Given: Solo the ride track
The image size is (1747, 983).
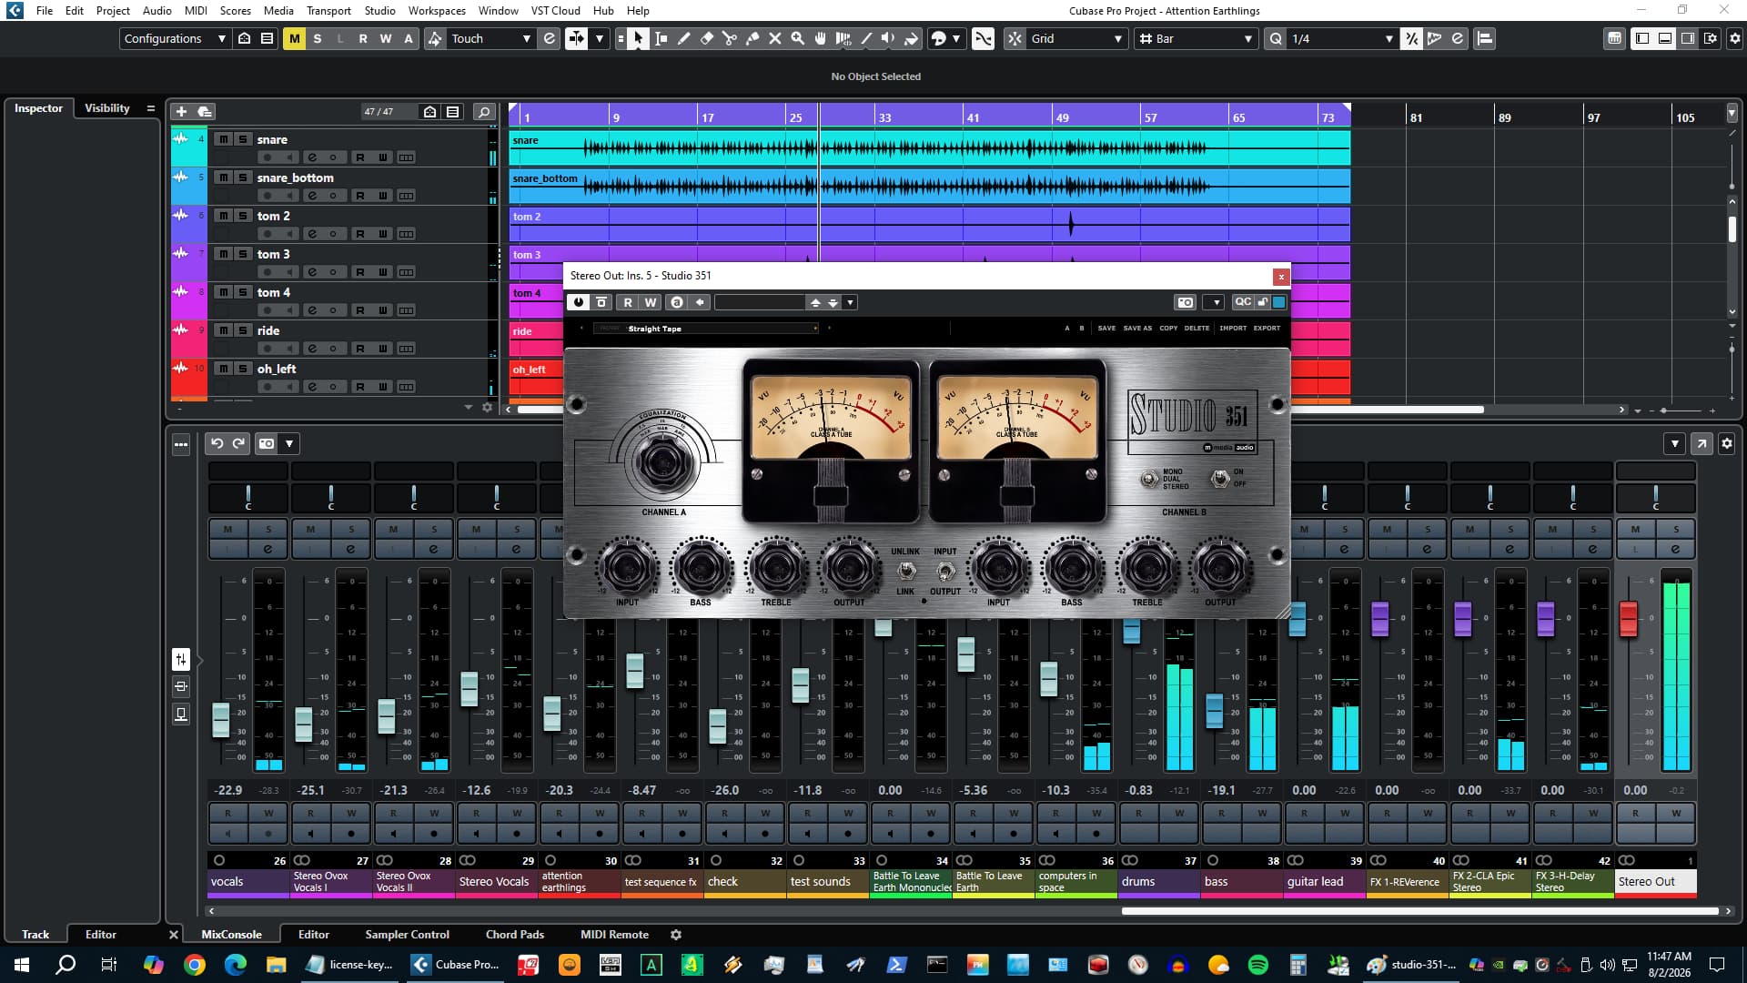Looking at the screenshot, I should pos(242,330).
